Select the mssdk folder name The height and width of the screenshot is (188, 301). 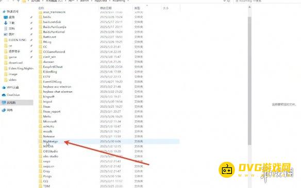coord(47,131)
